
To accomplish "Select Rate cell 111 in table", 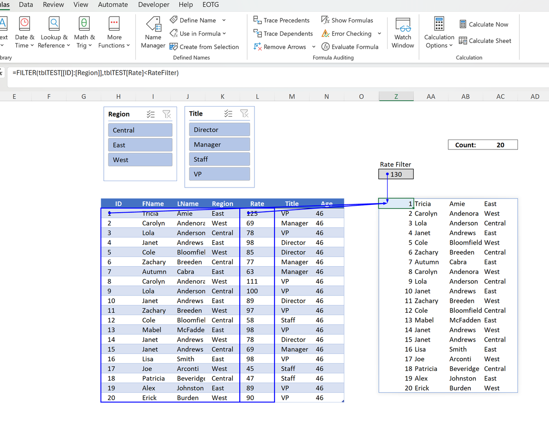I will 257,281.
